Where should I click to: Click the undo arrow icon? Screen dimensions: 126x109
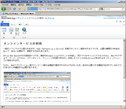(x=6, y=21)
